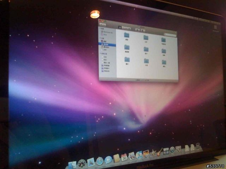Switch Finder to icon view
This screenshot has width=226, height=169.
coord(120,27)
